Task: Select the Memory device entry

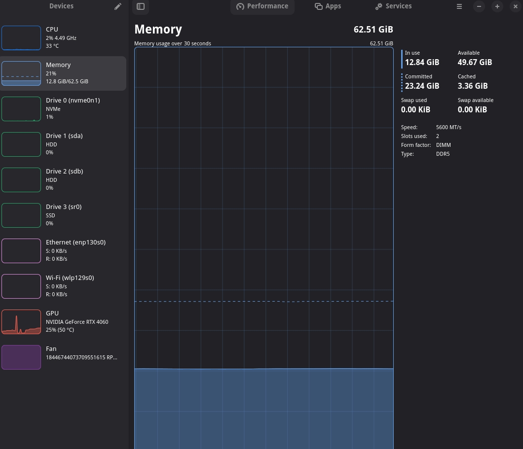Action: coord(63,73)
